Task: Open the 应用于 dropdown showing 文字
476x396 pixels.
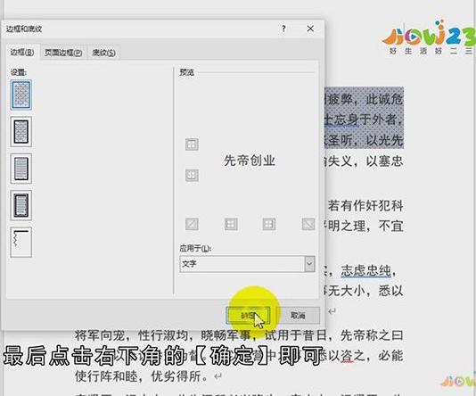Action: click(x=247, y=264)
